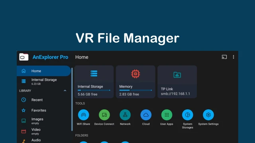The width and height of the screenshot is (255, 143).
Task: Open the three-dot overflow menu
Action: click(233, 57)
